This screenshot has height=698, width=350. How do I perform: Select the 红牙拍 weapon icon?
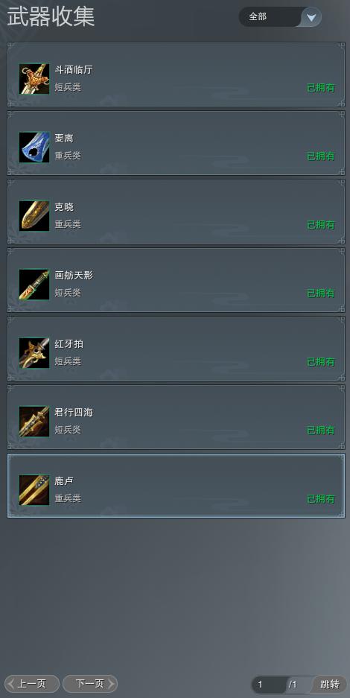pos(34,353)
